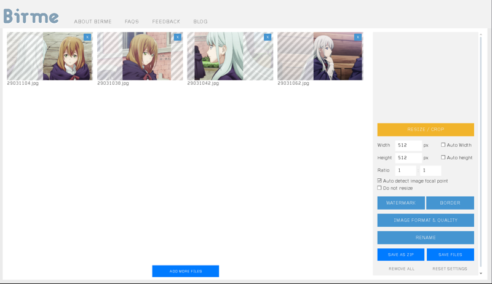Viewport: 492px width, 284px height.
Task: Enable the Auto height checkbox
Action: [443, 157]
